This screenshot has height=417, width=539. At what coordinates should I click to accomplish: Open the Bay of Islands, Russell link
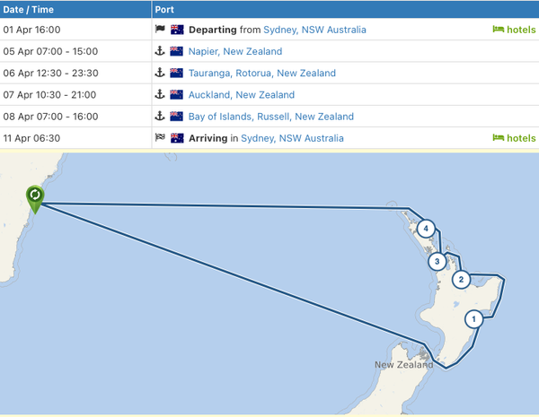271,117
